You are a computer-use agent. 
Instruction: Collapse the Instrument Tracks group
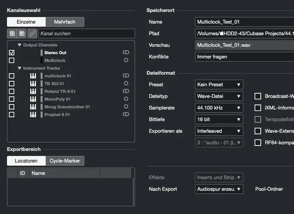20,68
